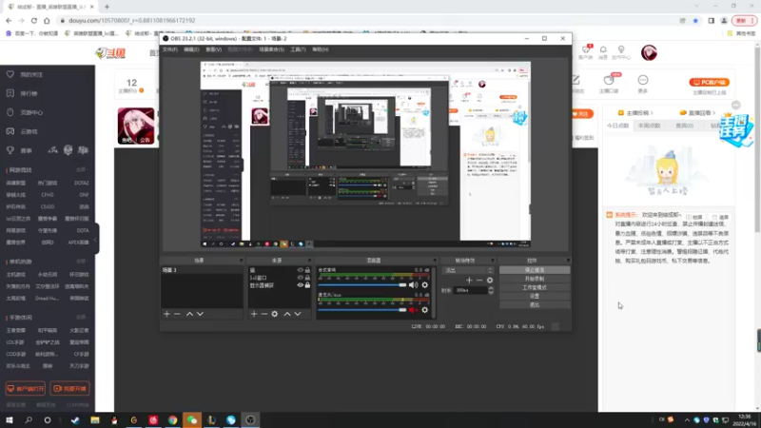Screen dimensions: 761x428
Task: Click the orange PC客户端 button
Action: tap(709, 83)
